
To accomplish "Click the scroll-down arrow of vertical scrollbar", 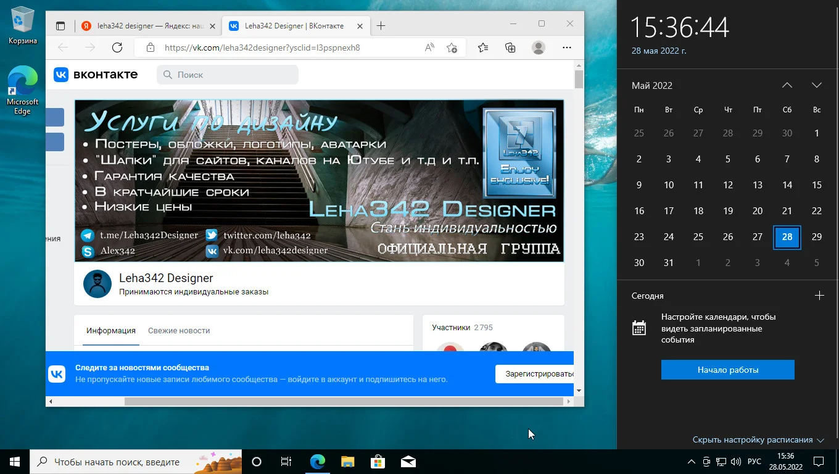I will point(579,391).
